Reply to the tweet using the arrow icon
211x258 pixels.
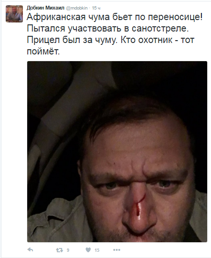[x=30, y=250]
